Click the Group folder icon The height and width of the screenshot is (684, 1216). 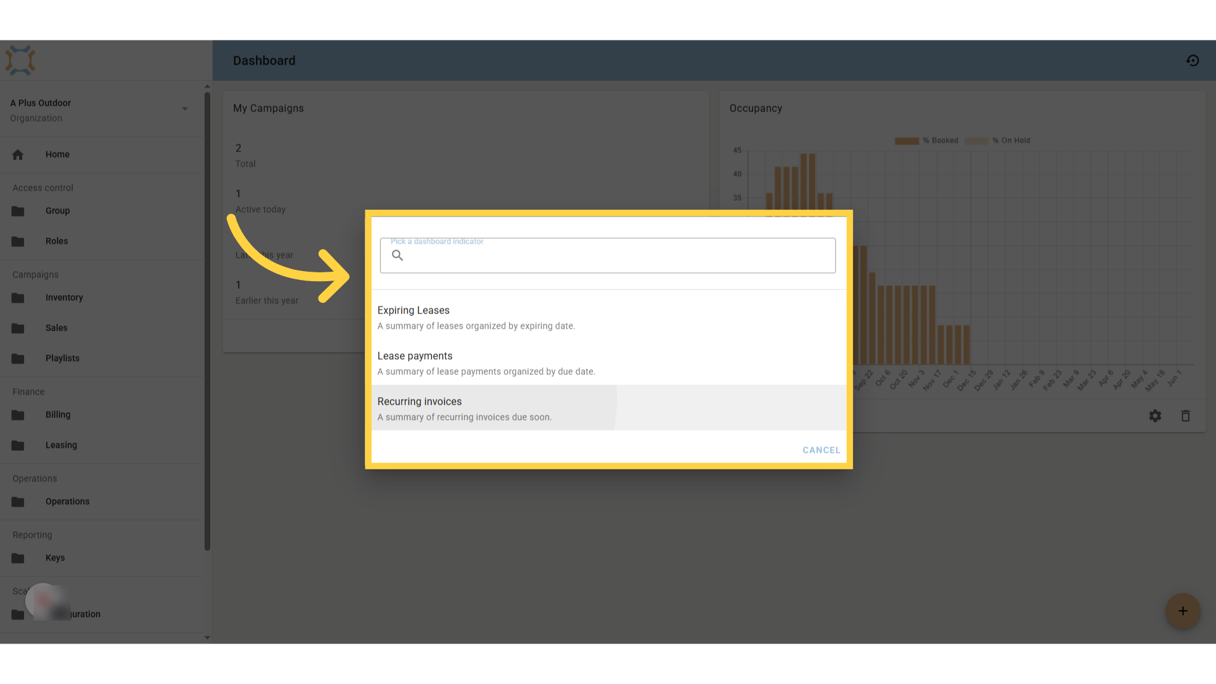(x=18, y=211)
